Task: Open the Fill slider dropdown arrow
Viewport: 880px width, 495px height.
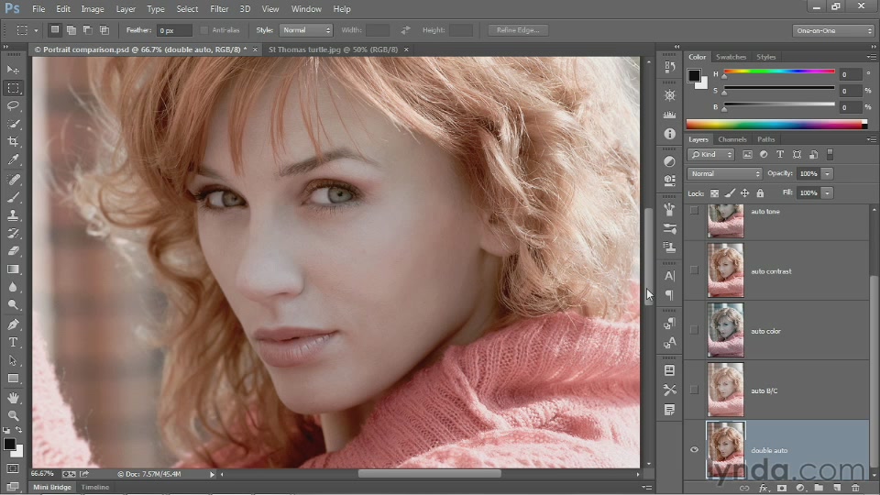Action: click(x=827, y=193)
